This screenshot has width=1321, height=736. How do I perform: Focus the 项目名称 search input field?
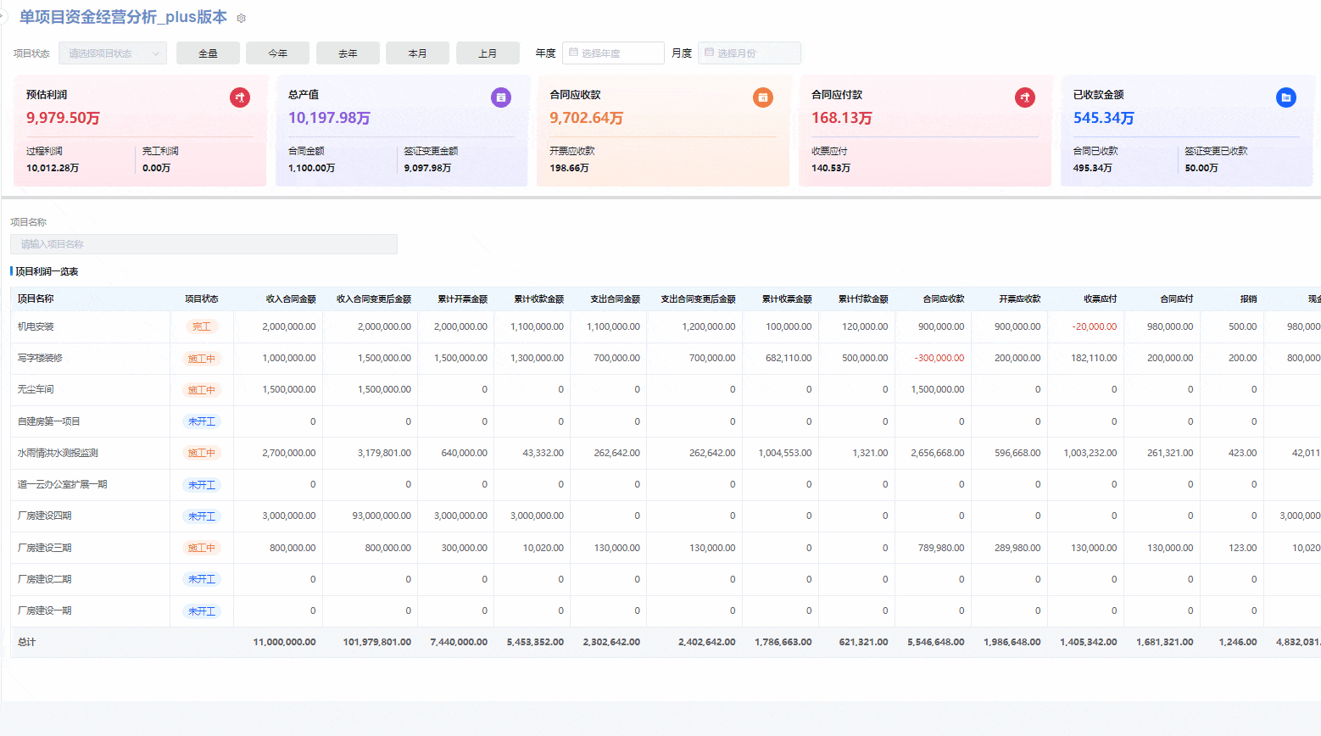(203, 244)
